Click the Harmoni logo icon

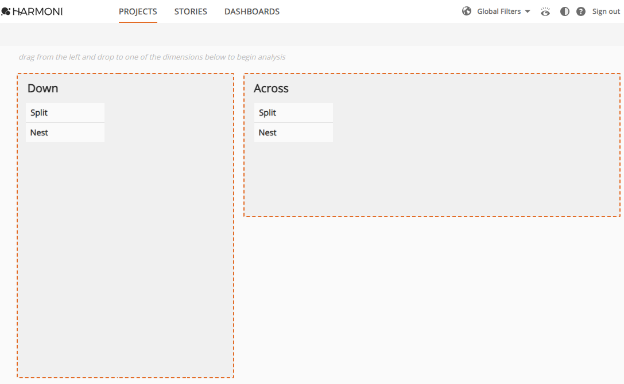6,11
